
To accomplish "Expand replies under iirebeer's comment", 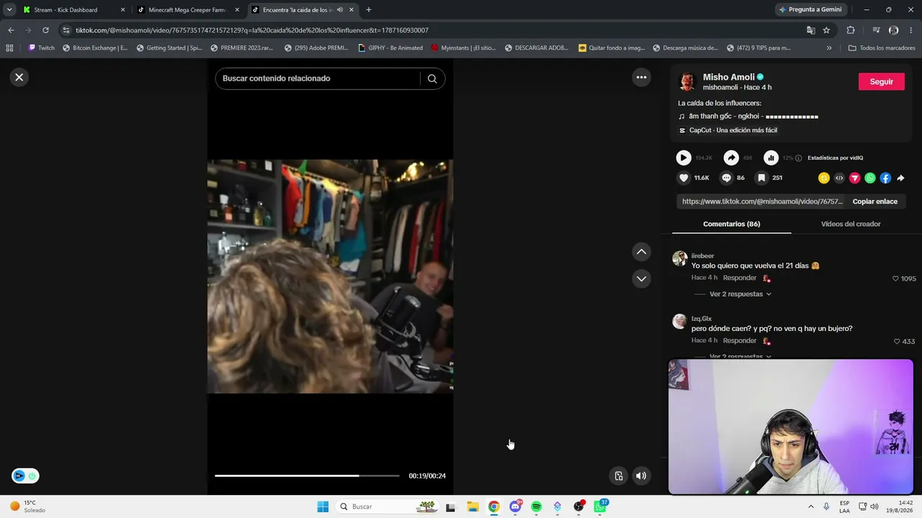I will [x=740, y=294].
